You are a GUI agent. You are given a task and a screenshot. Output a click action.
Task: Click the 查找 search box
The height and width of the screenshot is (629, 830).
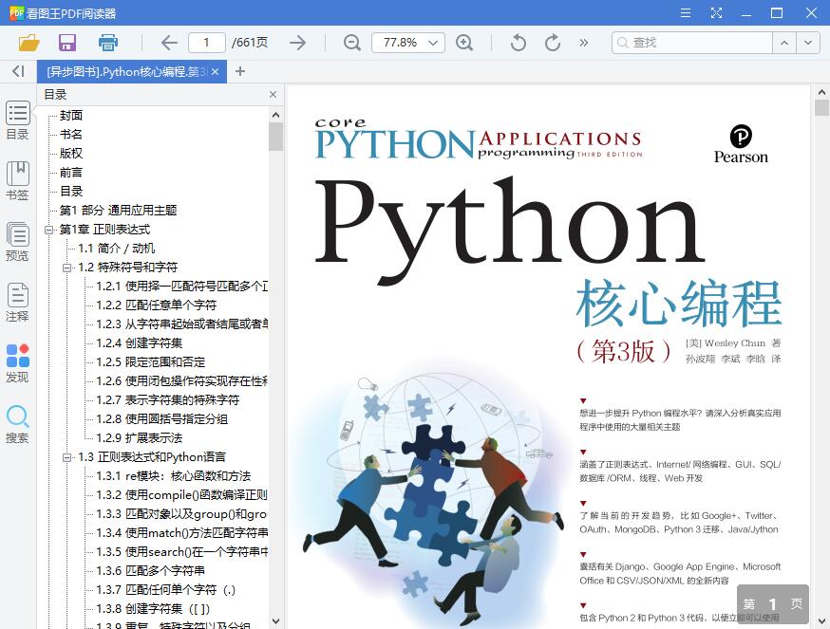point(692,43)
